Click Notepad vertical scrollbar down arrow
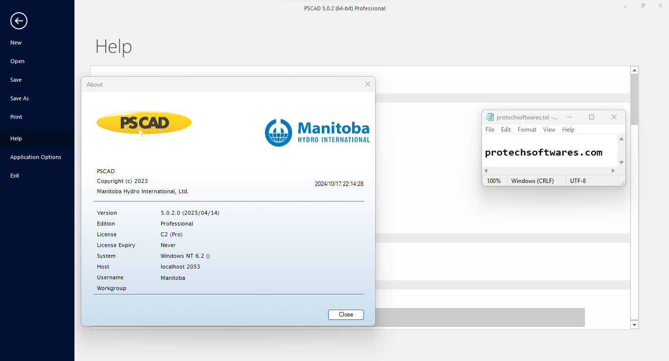Screen dimensions: 669x361 point(621,162)
